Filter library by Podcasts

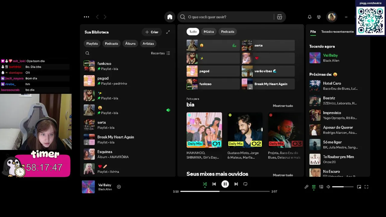(111, 44)
